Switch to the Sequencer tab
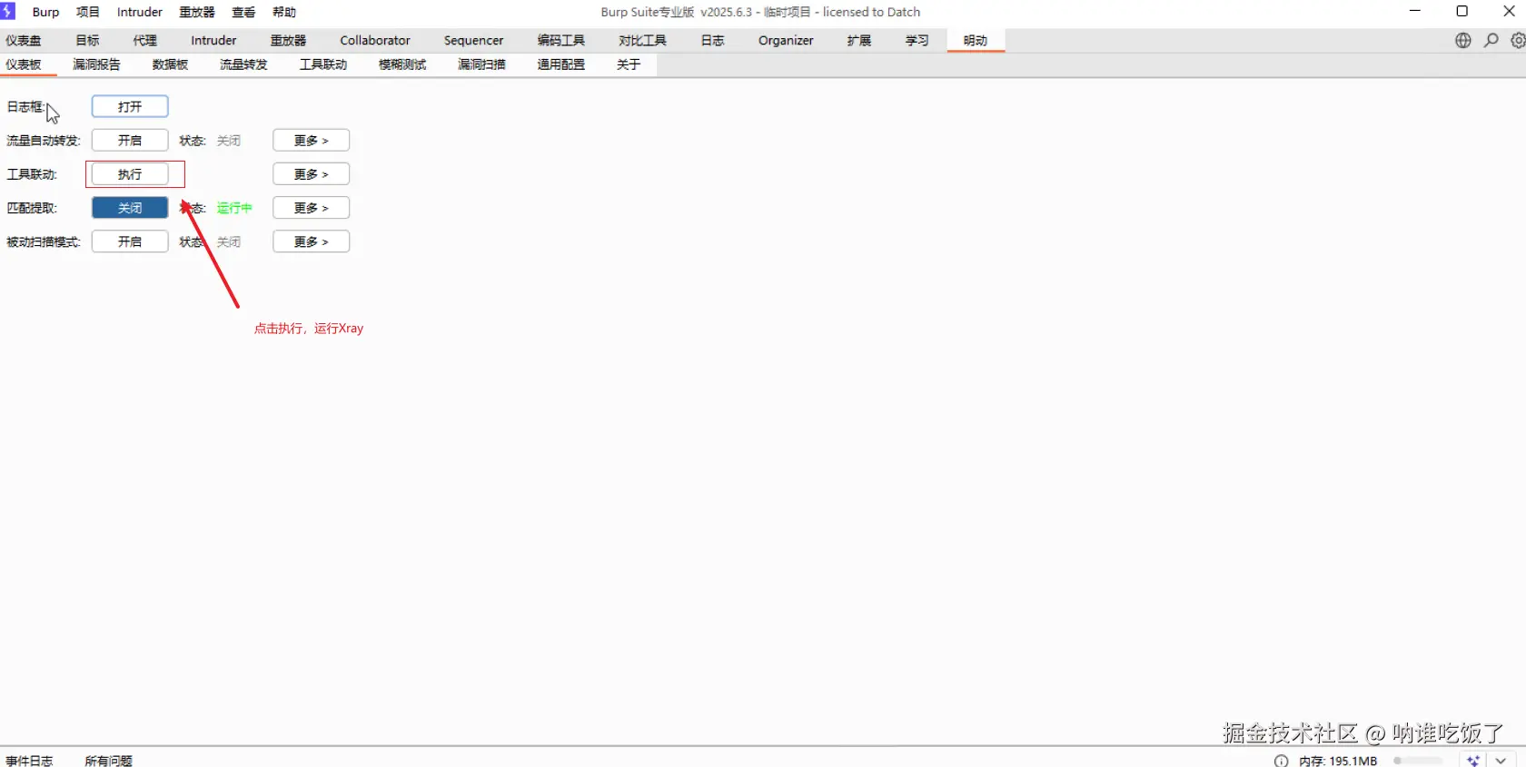Image resolution: width=1526 pixels, height=767 pixels. 473,40
